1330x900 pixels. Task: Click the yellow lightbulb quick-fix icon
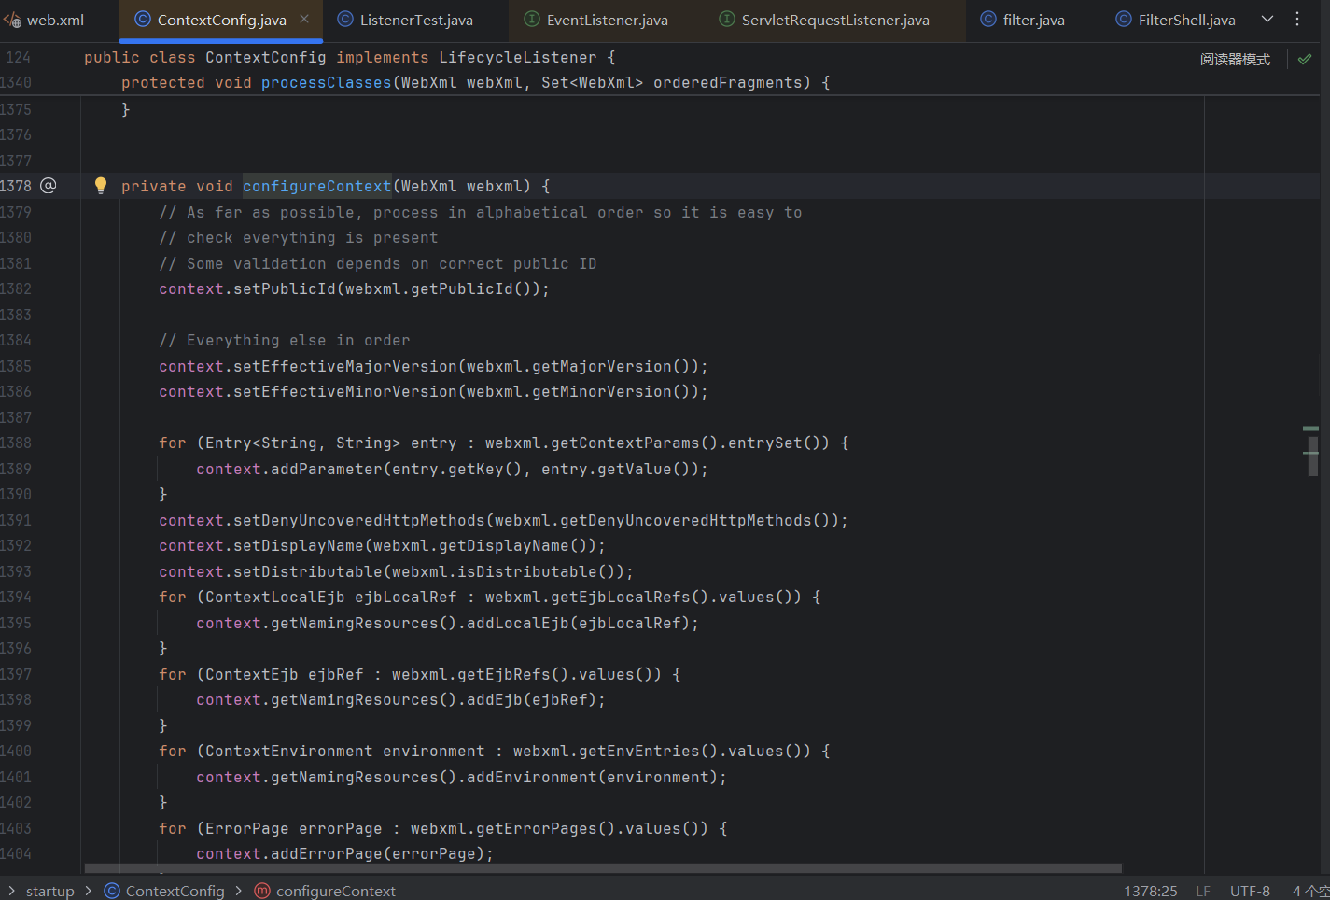pyautogui.click(x=101, y=185)
